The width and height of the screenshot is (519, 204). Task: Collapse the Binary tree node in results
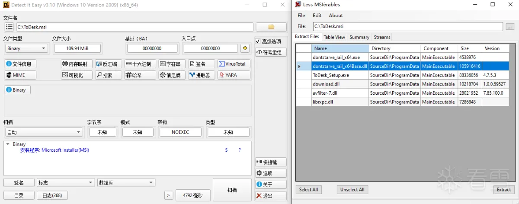tap(8, 144)
